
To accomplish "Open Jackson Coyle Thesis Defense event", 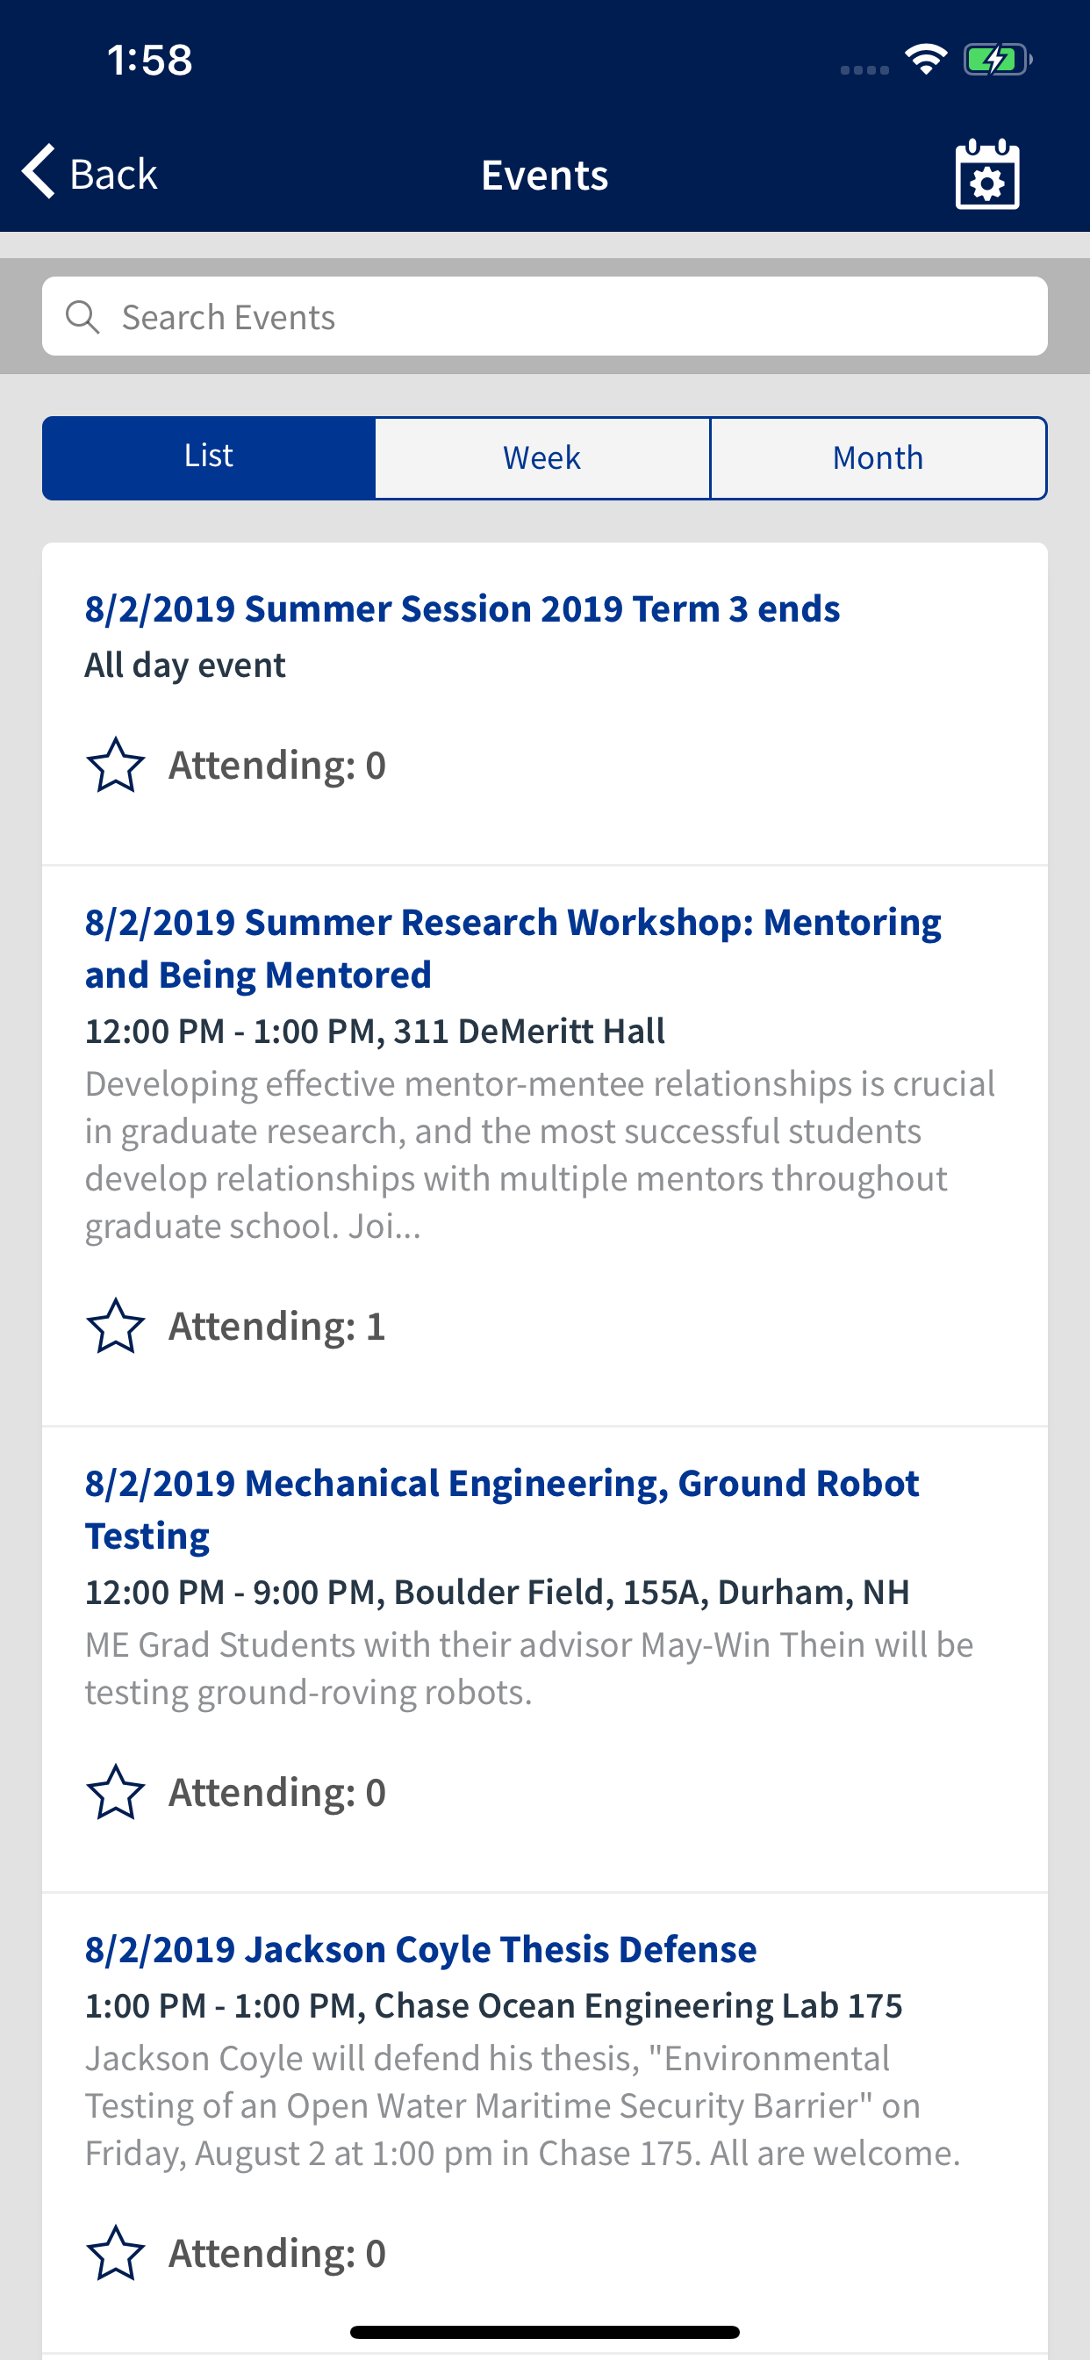I will [421, 1948].
